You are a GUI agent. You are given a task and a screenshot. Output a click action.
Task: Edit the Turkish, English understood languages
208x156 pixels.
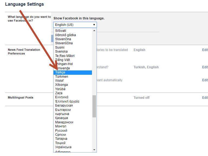click(205, 67)
